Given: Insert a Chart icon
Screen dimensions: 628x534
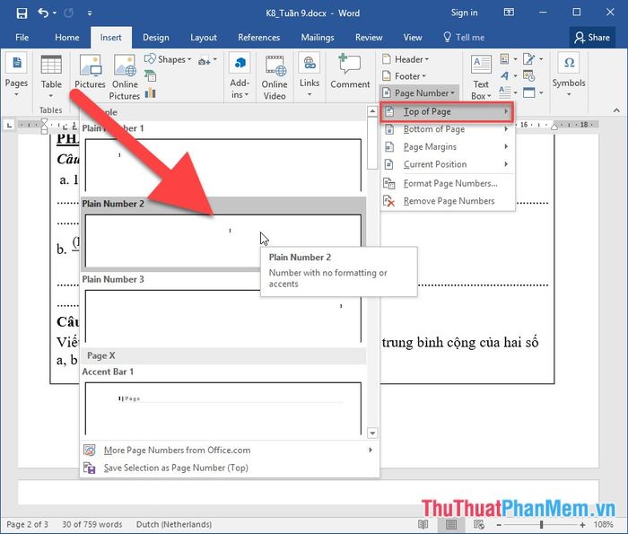Looking at the screenshot, I should pyautogui.click(x=150, y=93).
